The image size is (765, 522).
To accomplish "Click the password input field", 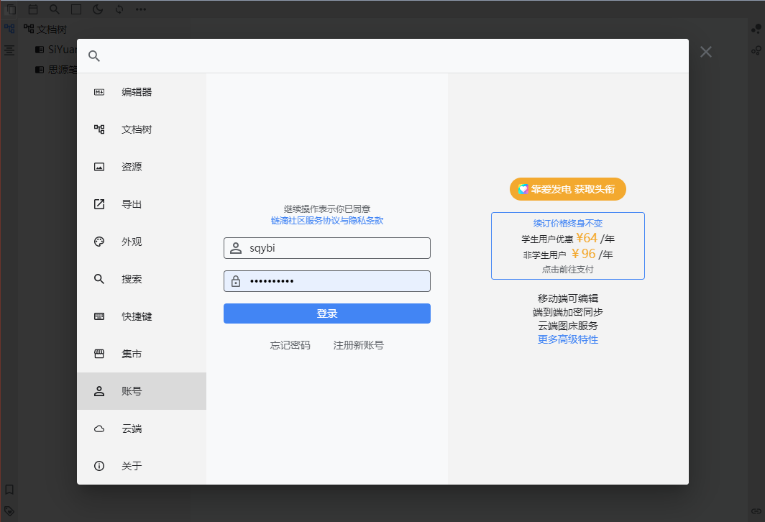I will pyautogui.click(x=327, y=281).
